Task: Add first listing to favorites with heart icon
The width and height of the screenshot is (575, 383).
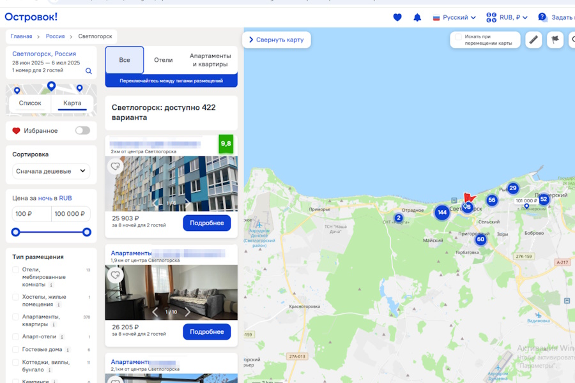Action: point(116,167)
